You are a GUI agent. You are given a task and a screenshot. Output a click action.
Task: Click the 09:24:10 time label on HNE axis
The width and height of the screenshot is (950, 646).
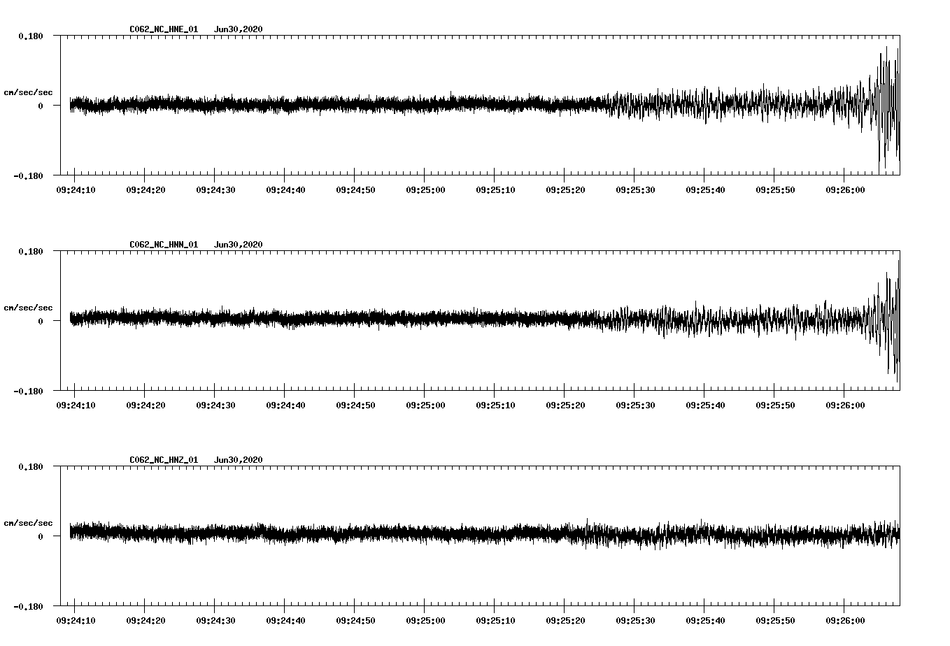coord(76,190)
